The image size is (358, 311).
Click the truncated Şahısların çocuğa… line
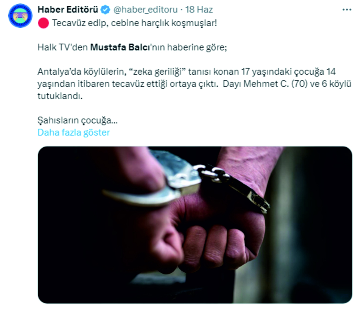pos(78,120)
